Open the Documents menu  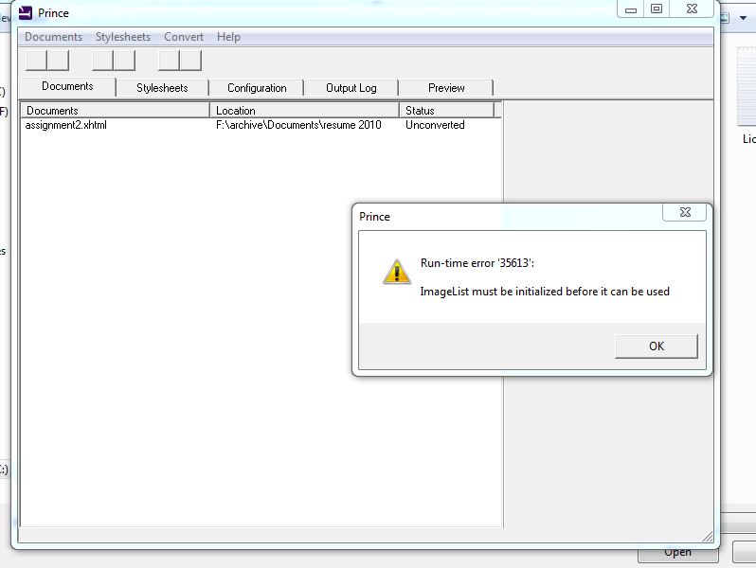tap(53, 37)
